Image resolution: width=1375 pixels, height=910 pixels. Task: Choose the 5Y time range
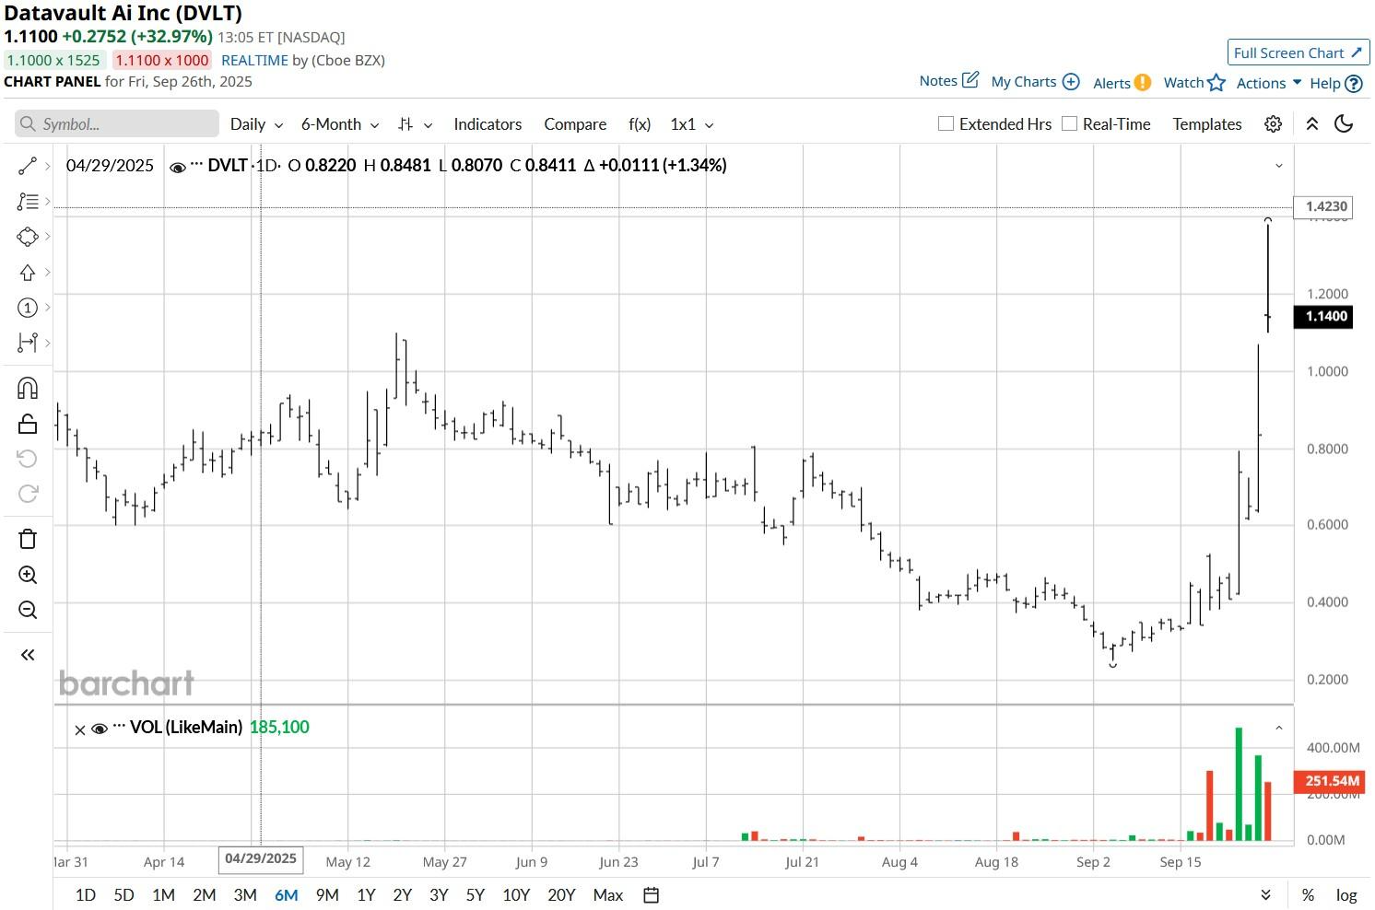click(x=475, y=895)
